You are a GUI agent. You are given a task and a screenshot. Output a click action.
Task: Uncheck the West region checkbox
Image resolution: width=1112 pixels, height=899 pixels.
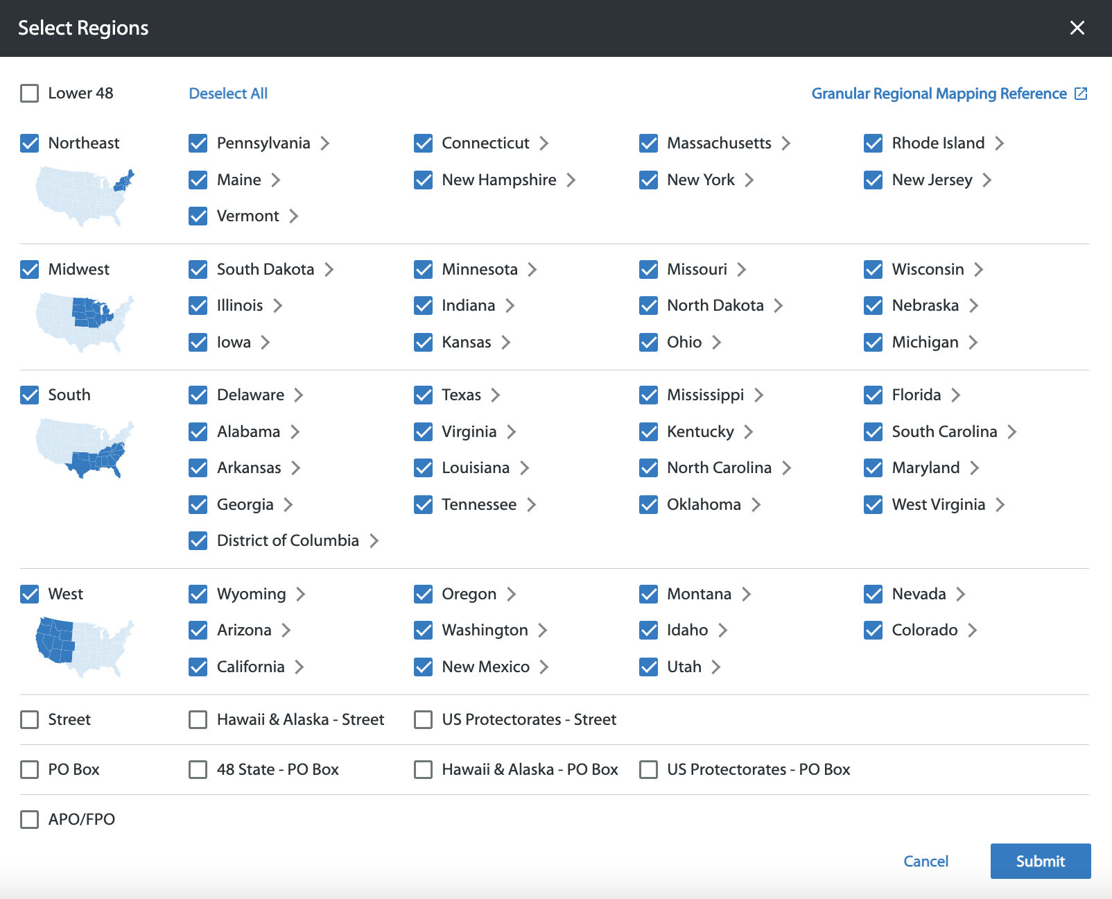[29, 594]
